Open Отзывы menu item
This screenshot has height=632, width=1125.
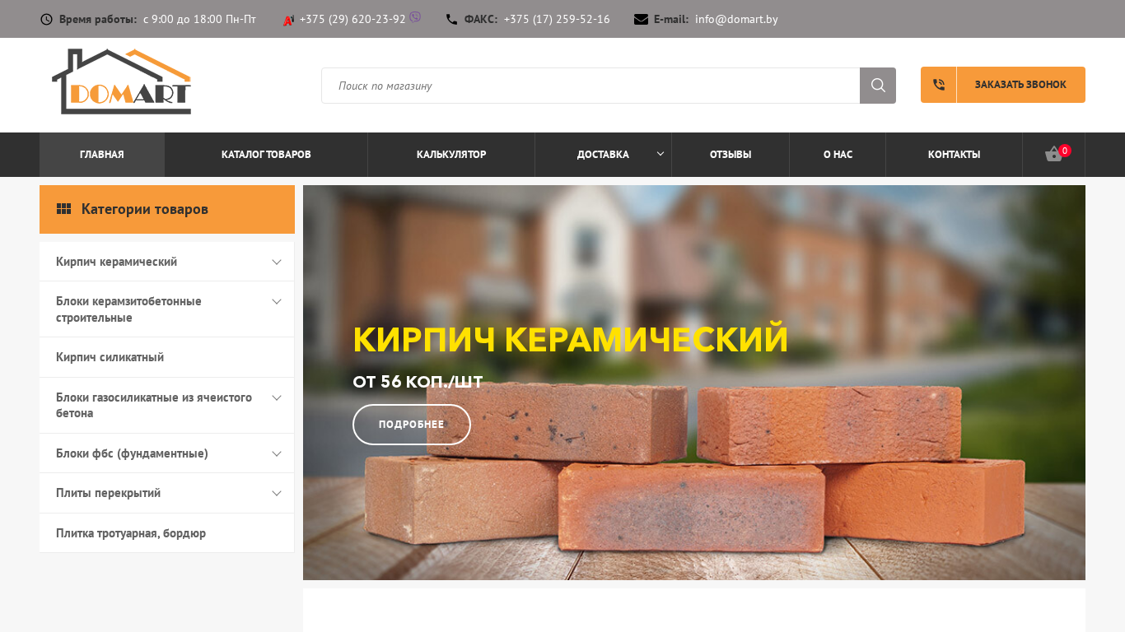coord(731,155)
